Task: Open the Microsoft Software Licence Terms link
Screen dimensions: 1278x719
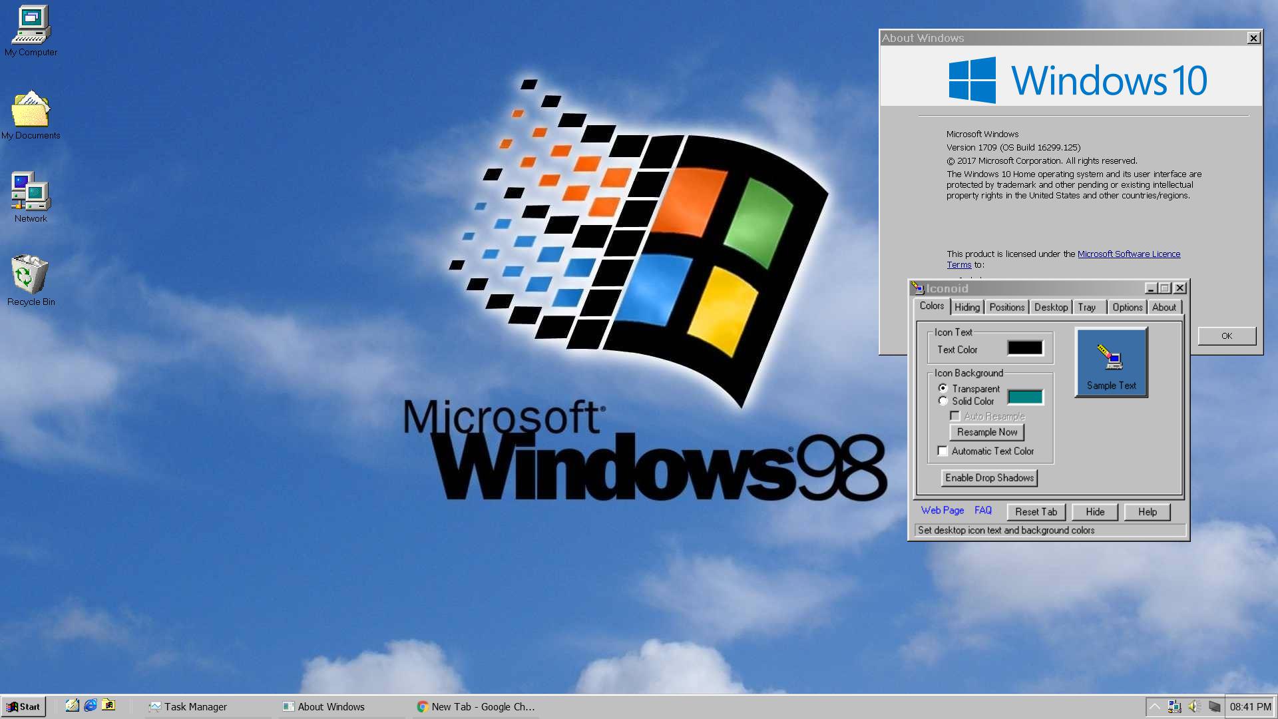Action: (1128, 254)
